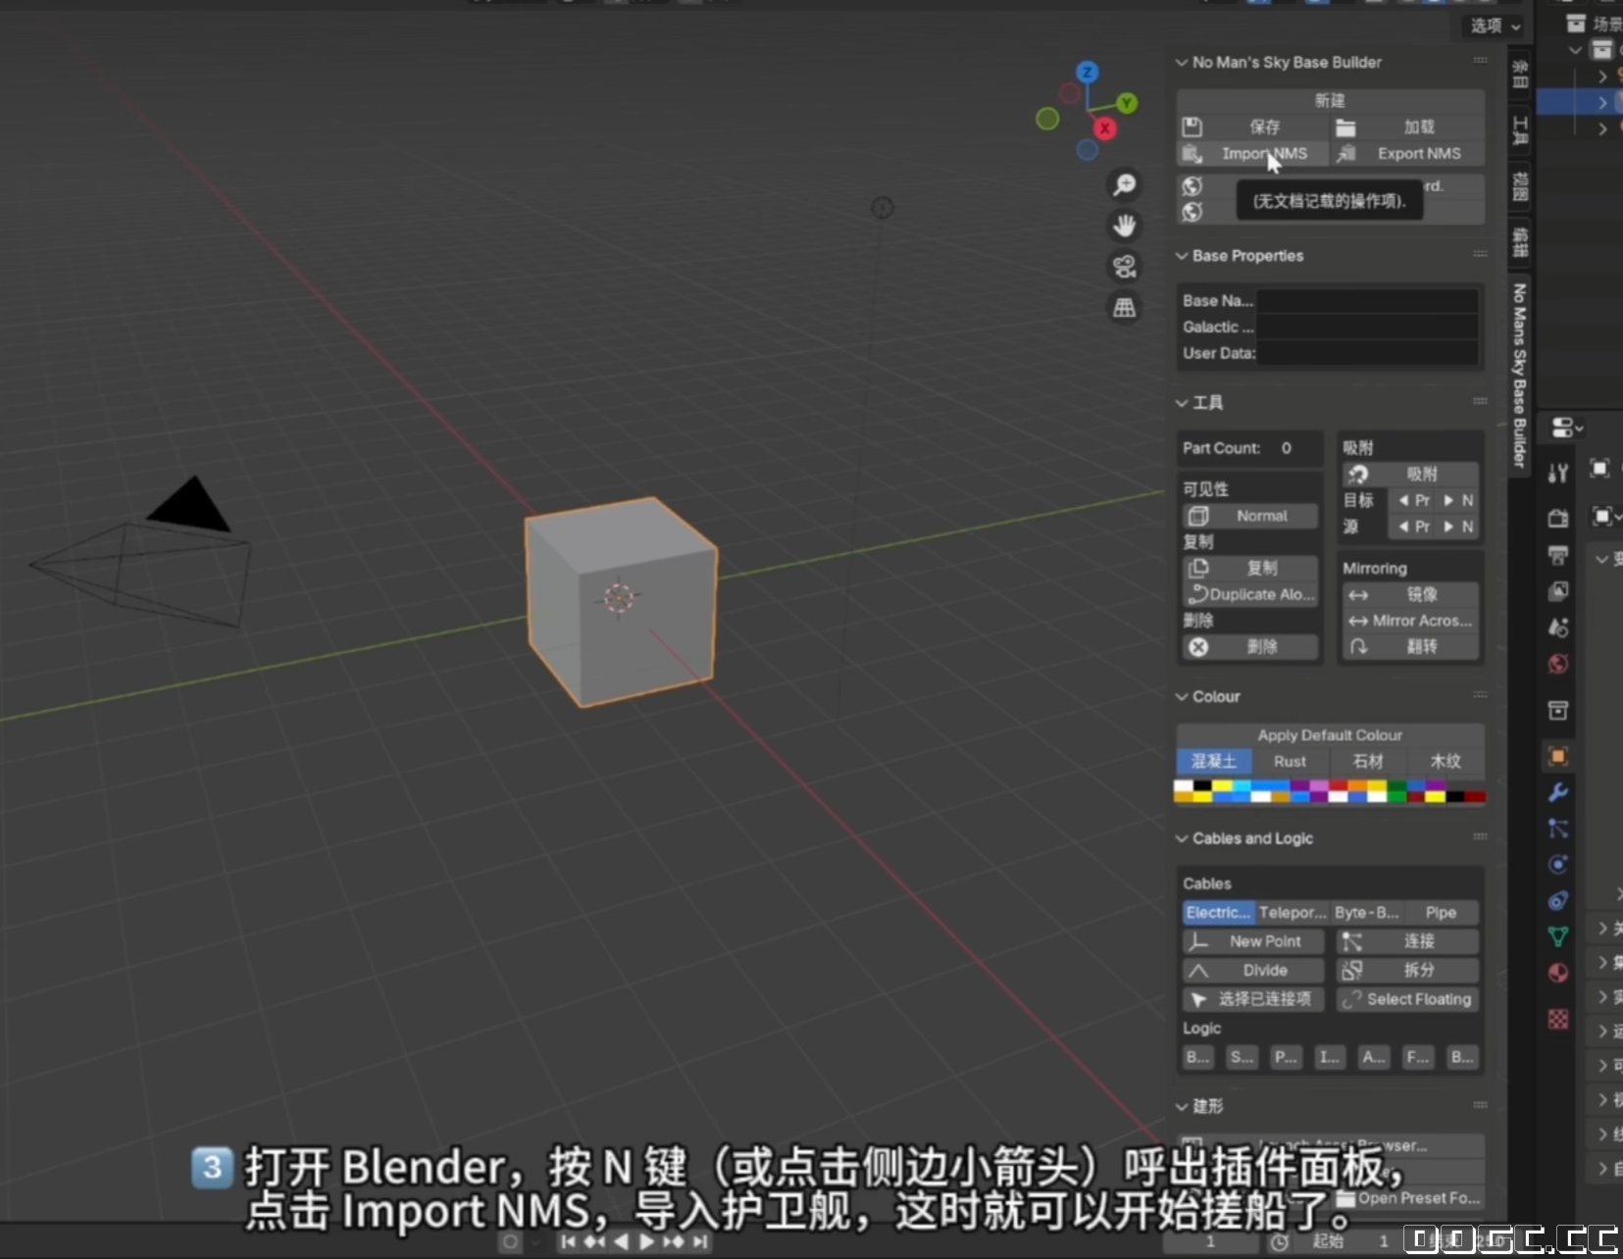1623x1259 pixels.
Task: Collapse the Cables and Logic panel
Action: [x=1183, y=838]
